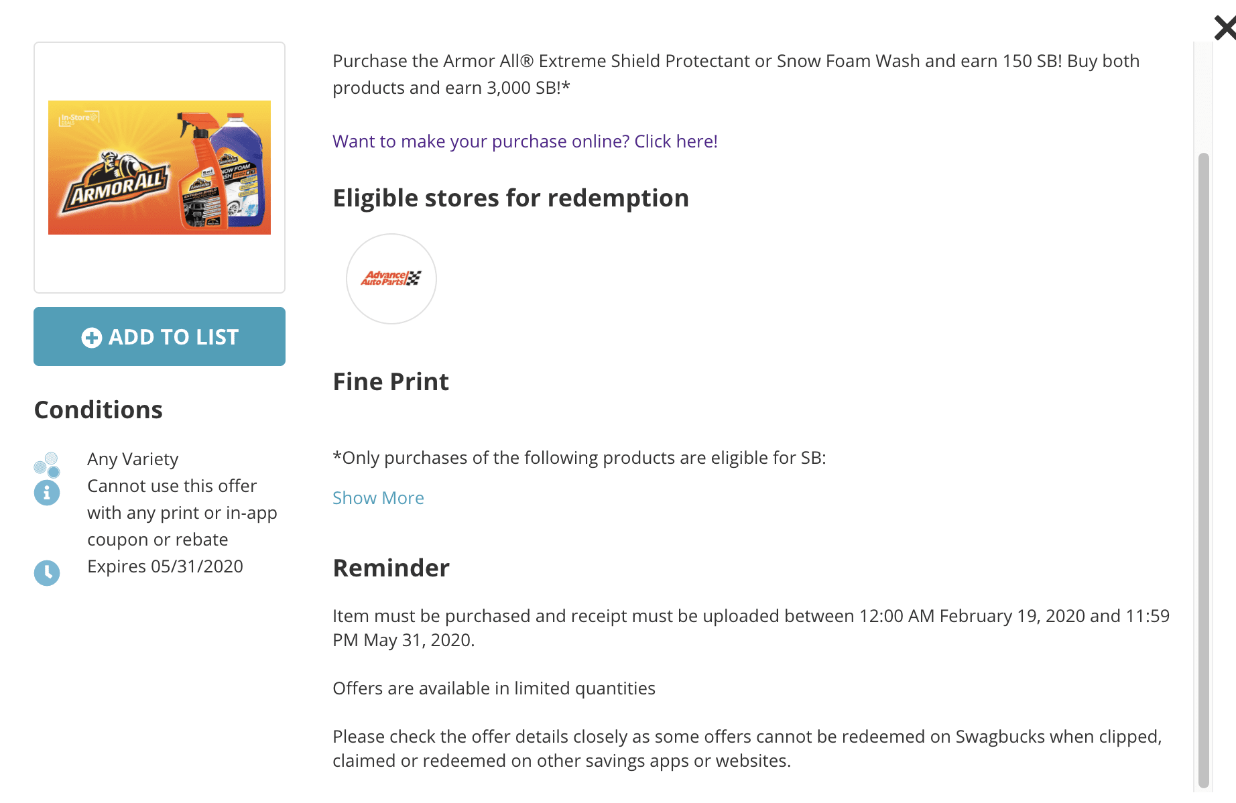
Task: Click the Eligible stores for redemption heading
Action: click(x=511, y=198)
